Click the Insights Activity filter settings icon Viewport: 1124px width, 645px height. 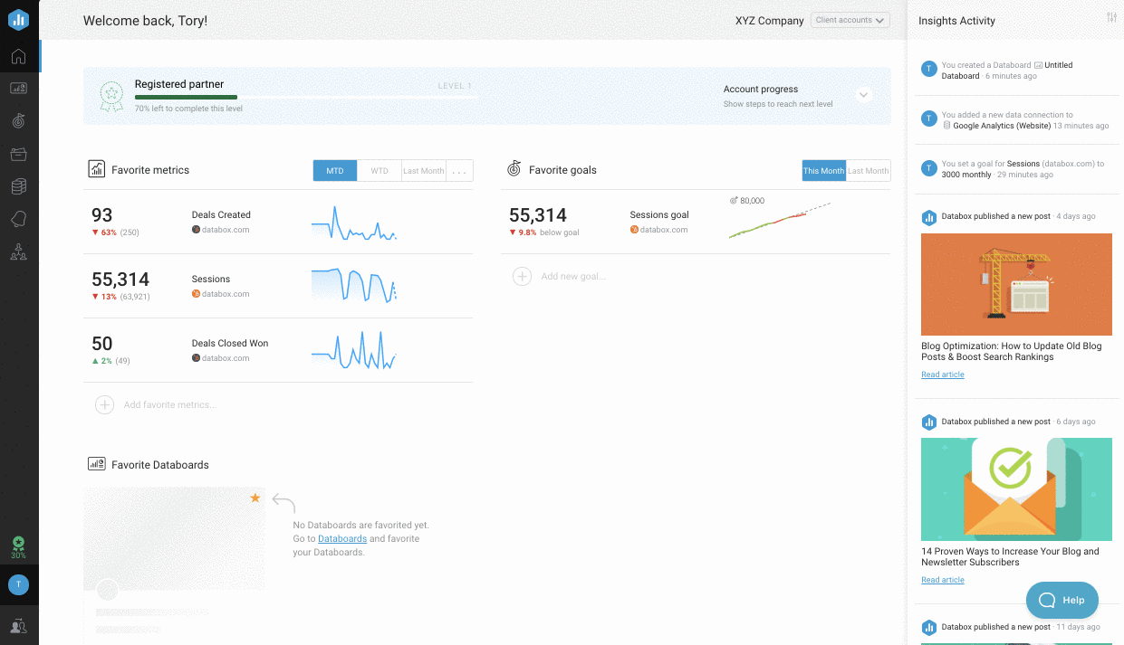click(x=1111, y=18)
